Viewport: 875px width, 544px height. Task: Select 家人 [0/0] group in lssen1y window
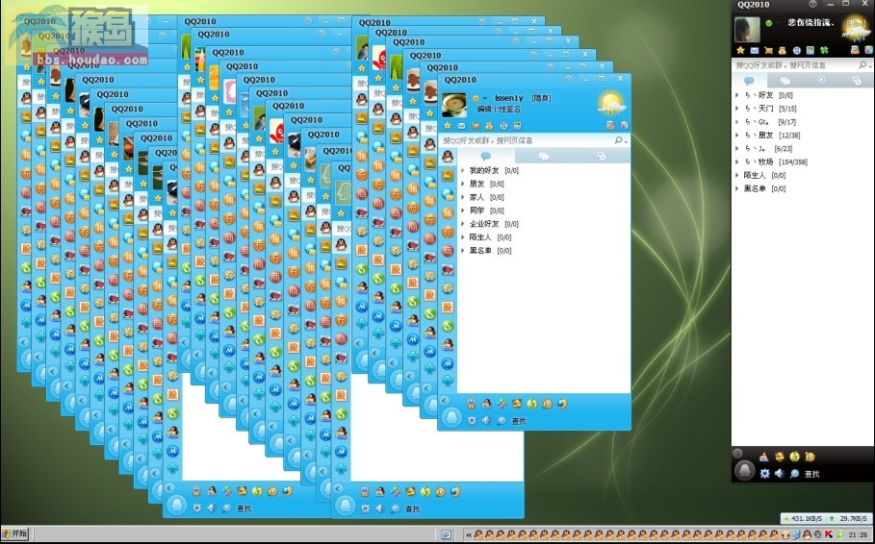point(487,197)
